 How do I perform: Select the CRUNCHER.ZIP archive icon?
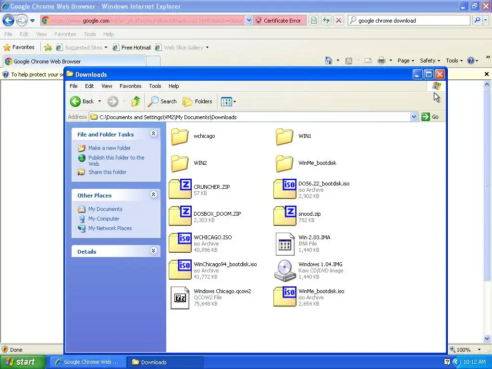pos(180,188)
